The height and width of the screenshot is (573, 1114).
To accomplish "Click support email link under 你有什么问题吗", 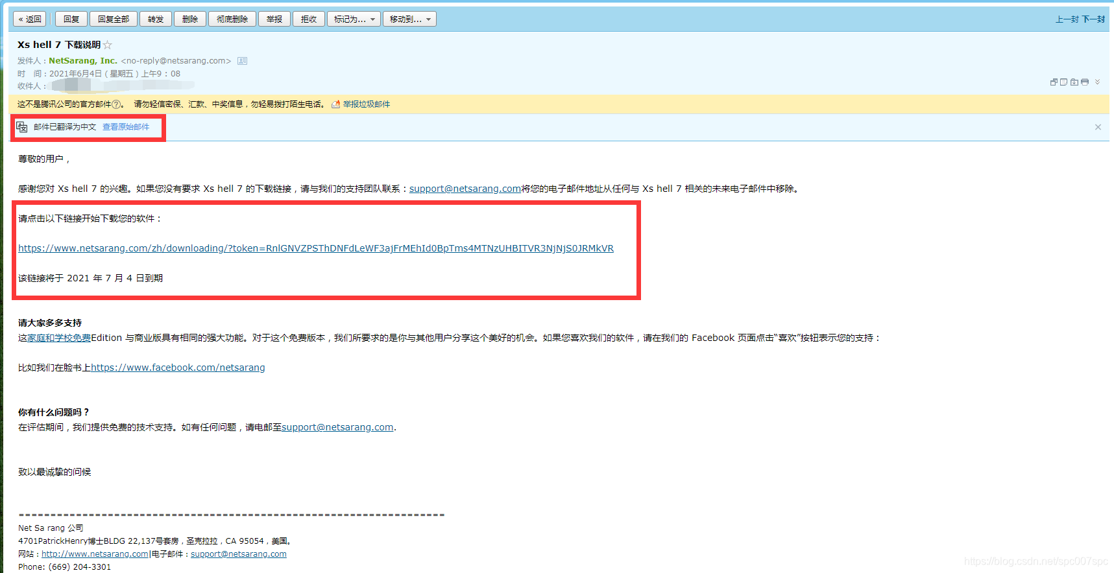I will click(x=337, y=427).
